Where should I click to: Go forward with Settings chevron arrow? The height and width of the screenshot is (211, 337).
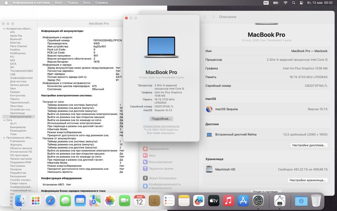click(x=213, y=17)
